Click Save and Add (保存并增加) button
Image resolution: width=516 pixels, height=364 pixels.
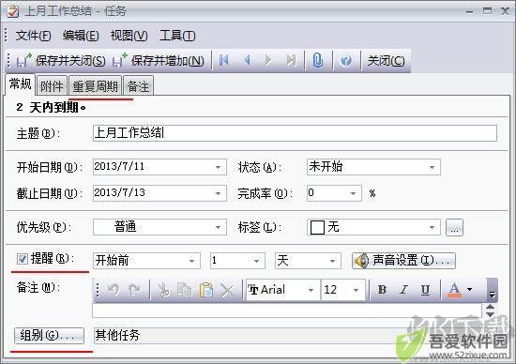point(159,61)
